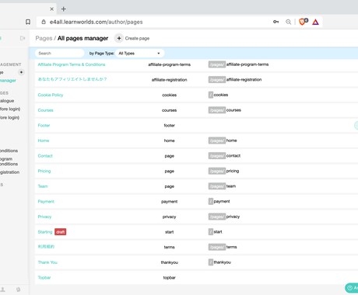The image size is (358, 295).
Task: Collapse the sidebar using the exit arrow icon
Action: tap(23, 38)
